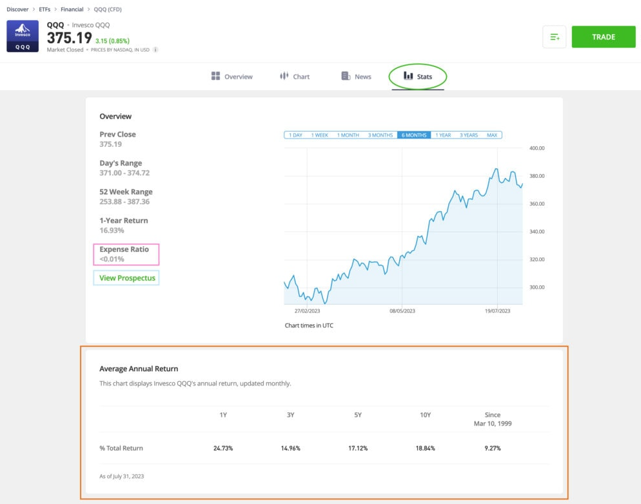Open Financial breadcrumb category

tap(72, 10)
